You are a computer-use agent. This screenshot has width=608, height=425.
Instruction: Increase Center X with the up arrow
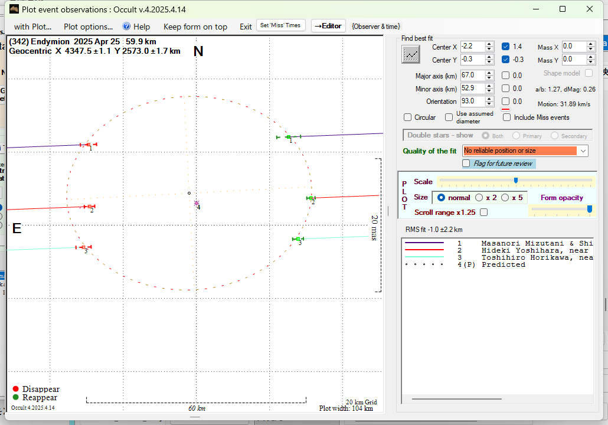click(x=489, y=44)
